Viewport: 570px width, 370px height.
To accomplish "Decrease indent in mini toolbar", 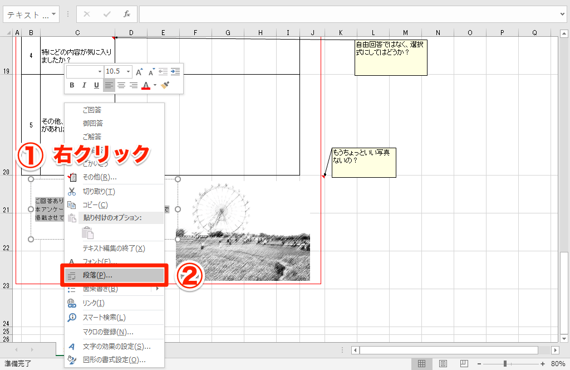I will pyautogui.click(x=163, y=72).
